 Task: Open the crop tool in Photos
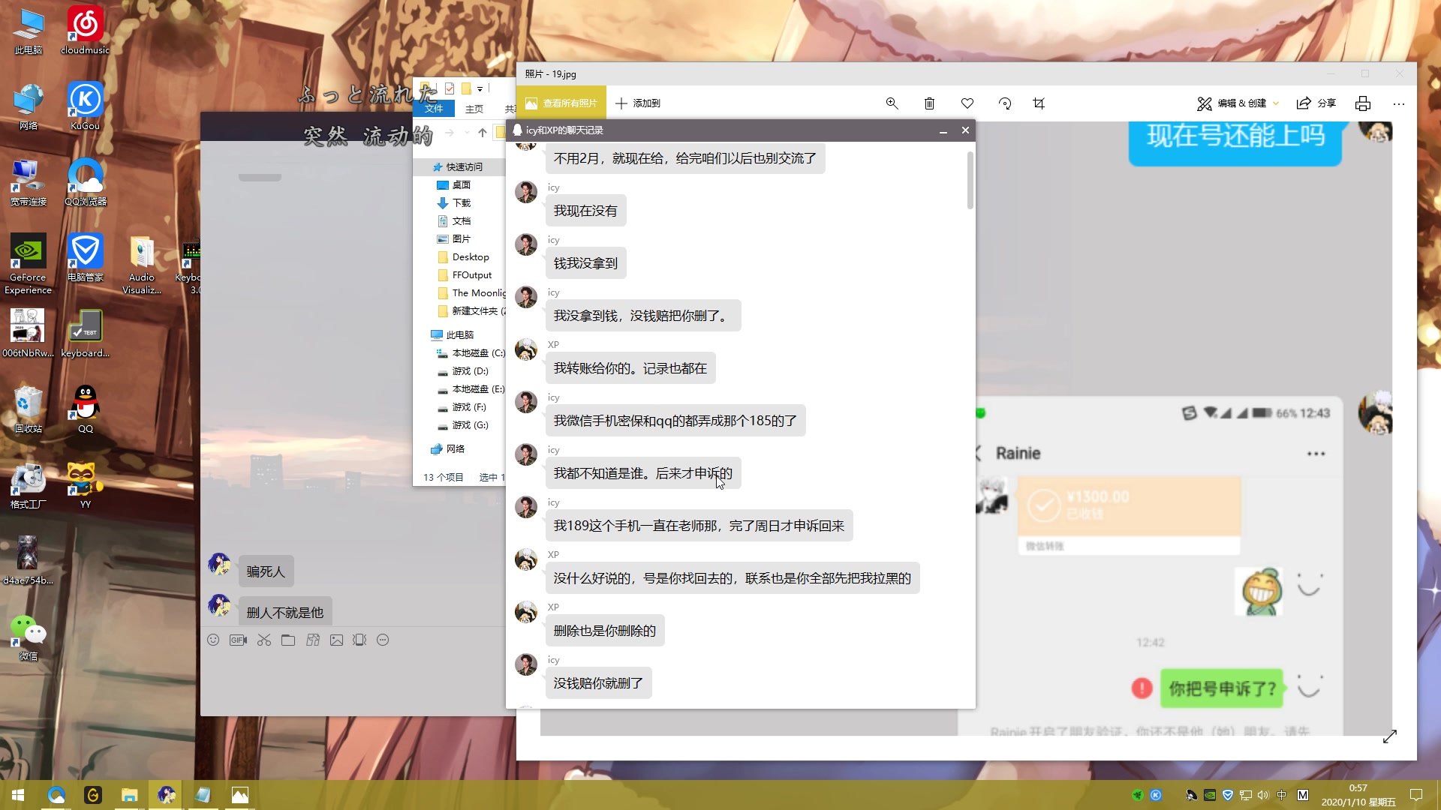1039,103
